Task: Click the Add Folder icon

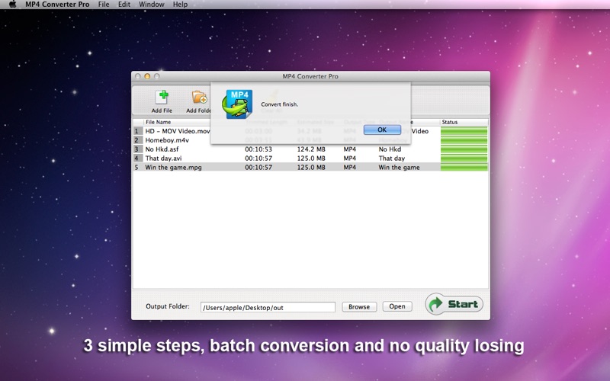Action: tap(199, 98)
